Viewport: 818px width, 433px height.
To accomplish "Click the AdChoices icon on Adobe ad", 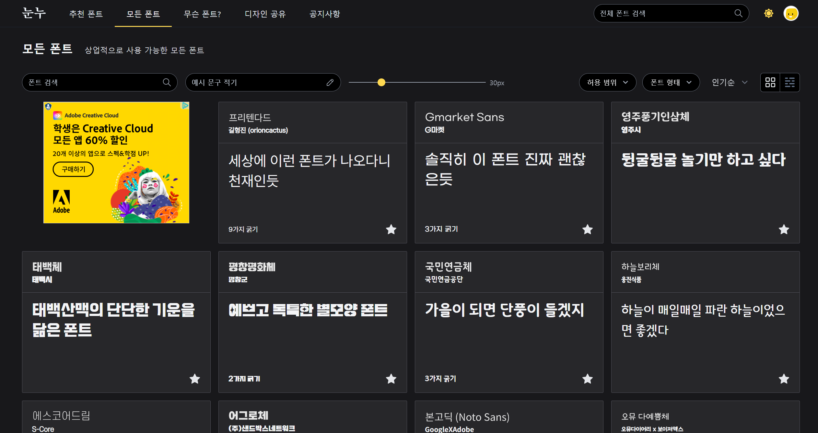I will coord(185,106).
